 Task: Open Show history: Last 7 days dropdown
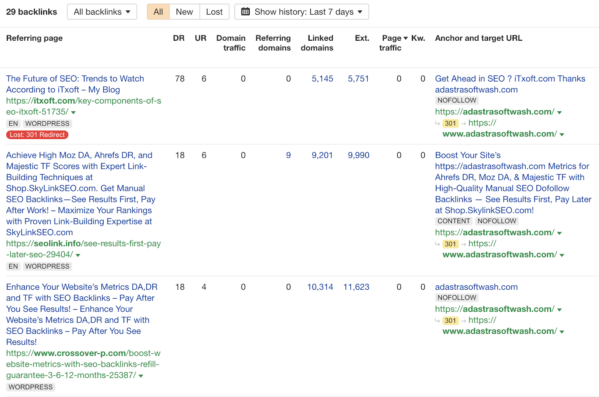click(302, 12)
